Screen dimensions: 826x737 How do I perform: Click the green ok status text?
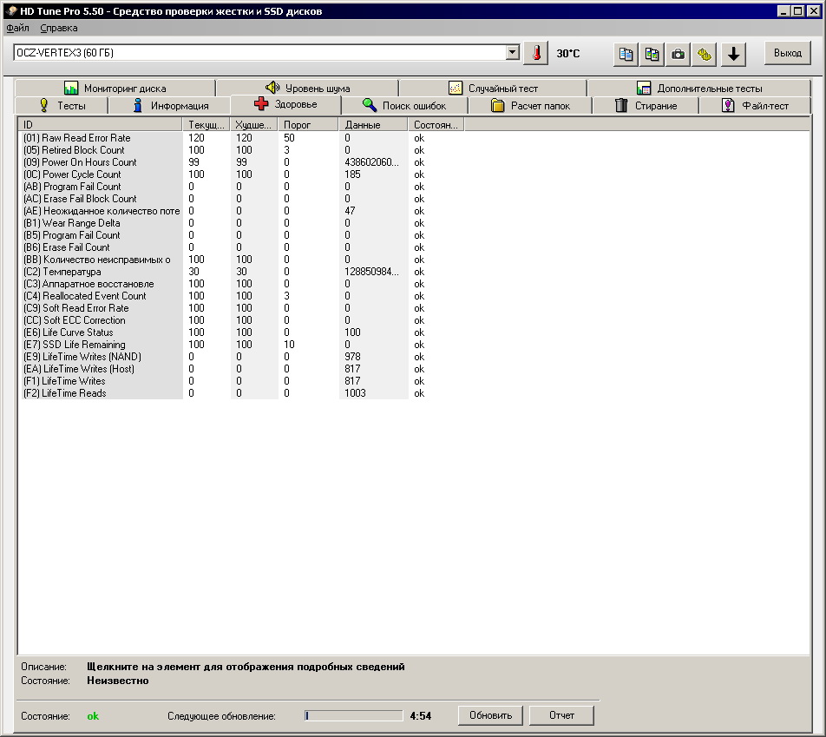point(93,716)
